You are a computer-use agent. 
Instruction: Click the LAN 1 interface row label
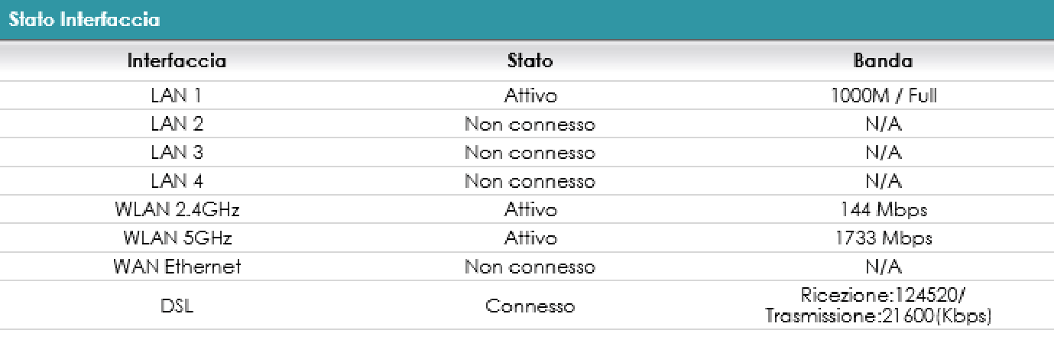(x=177, y=96)
